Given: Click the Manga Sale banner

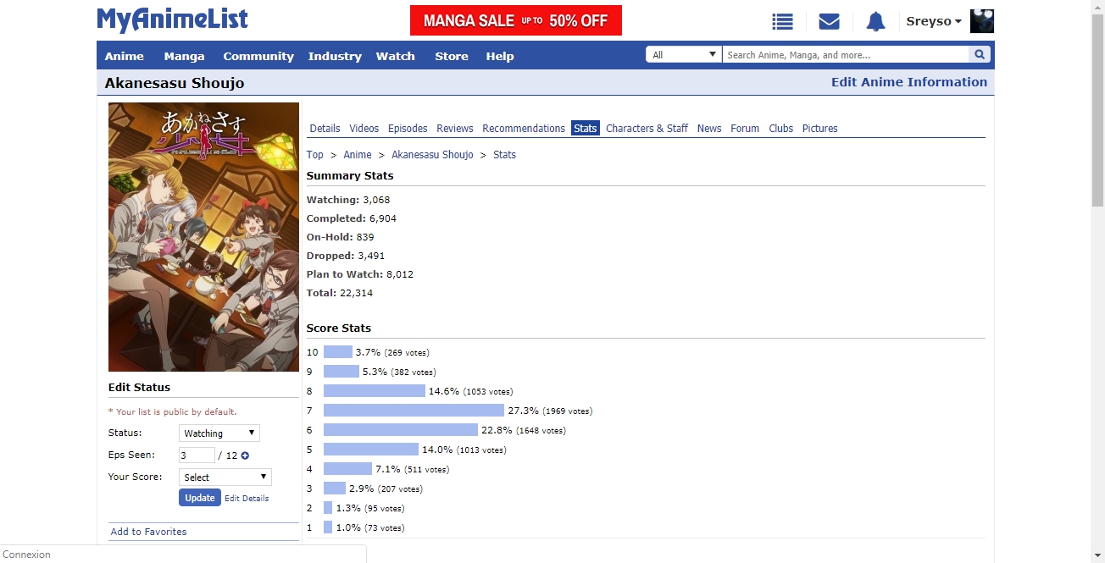Looking at the screenshot, I should coord(515,20).
